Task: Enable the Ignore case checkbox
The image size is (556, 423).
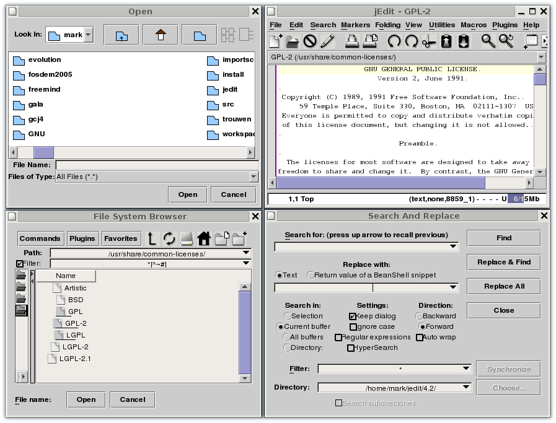Action: [353, 326]
